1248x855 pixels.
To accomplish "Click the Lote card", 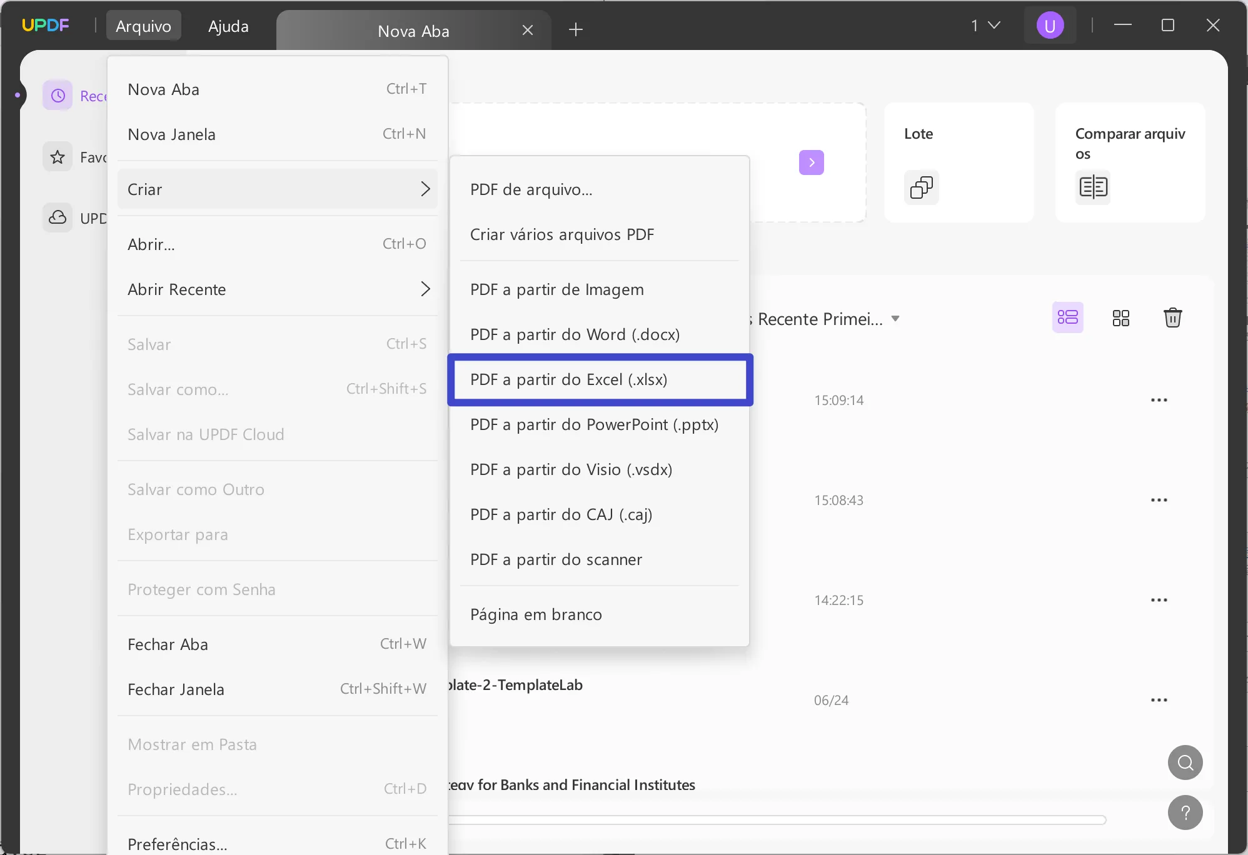I will click(x=959, y=162).
